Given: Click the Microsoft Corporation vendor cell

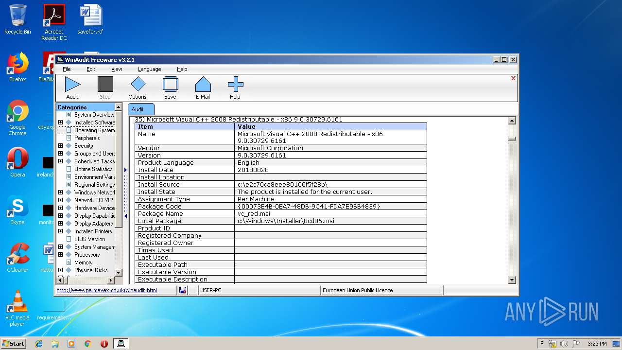Looking at the screenshot, I should (330, 148).
